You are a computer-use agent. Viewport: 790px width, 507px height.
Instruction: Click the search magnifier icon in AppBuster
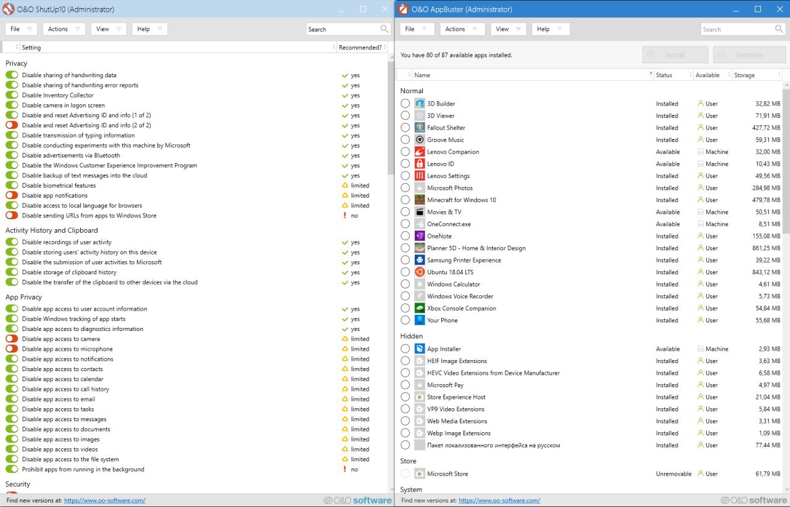pos(779,29)
